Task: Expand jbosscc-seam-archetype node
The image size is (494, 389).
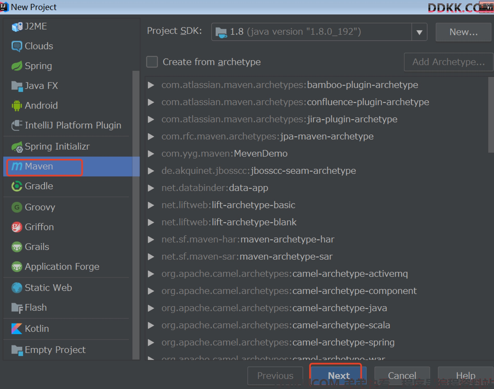Action: pos(151,171)
